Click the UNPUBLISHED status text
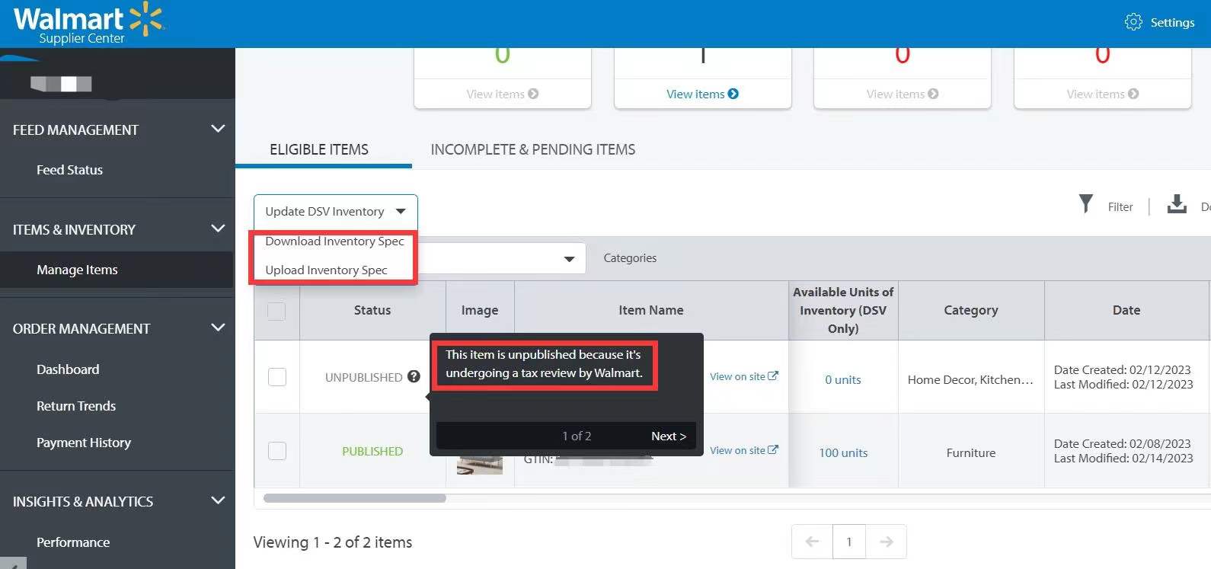 (x=363, y=377)
